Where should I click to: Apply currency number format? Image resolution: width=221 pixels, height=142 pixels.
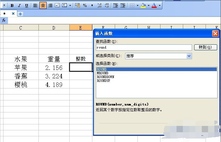[x=78, y=5]
